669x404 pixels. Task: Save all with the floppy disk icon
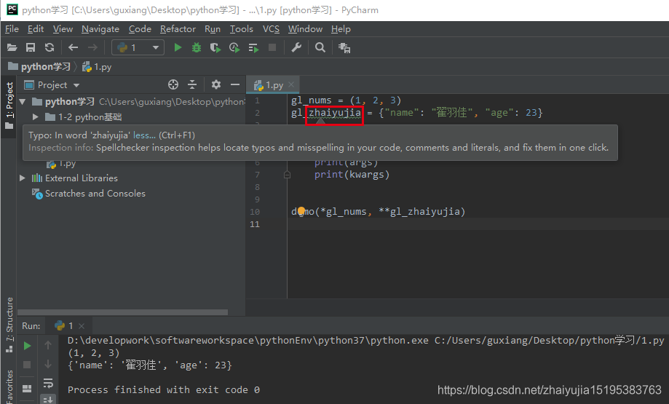click(31, 47)
